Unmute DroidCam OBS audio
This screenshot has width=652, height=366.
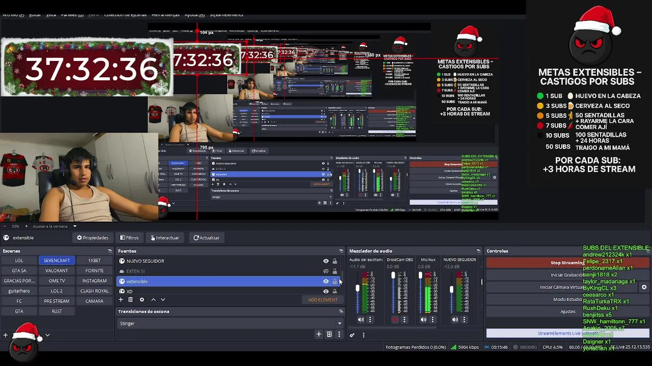coord(395,320)
